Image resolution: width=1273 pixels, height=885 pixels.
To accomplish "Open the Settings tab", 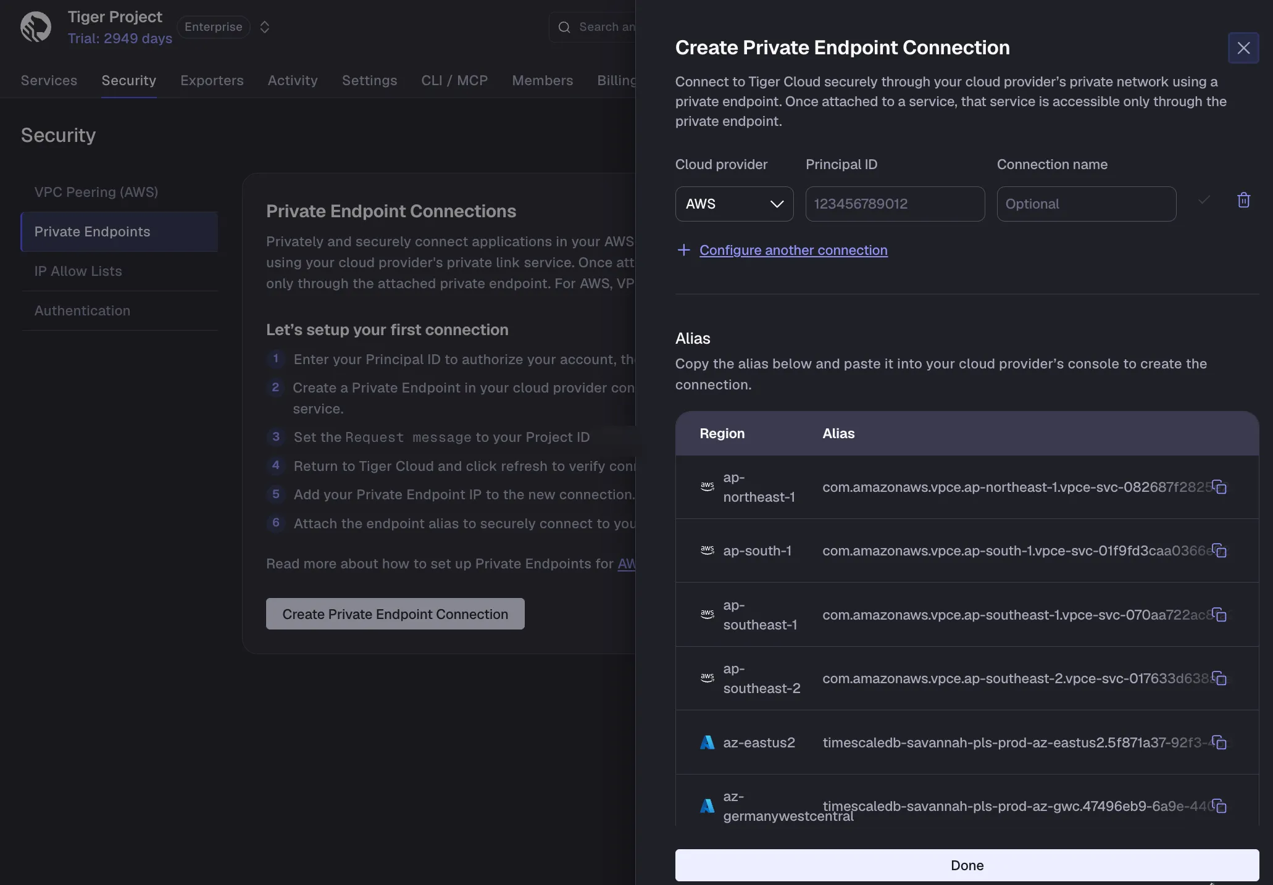I will click(x=369, y=81).
